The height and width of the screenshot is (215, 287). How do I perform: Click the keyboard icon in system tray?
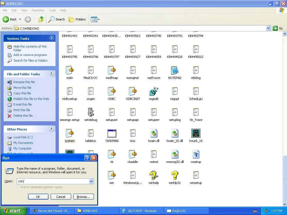point(255,211)
